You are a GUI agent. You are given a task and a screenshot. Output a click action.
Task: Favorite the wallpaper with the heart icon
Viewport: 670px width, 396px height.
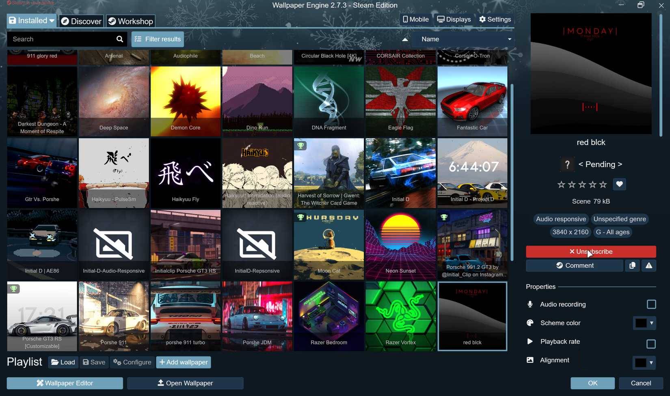click(x=619, y=184)
